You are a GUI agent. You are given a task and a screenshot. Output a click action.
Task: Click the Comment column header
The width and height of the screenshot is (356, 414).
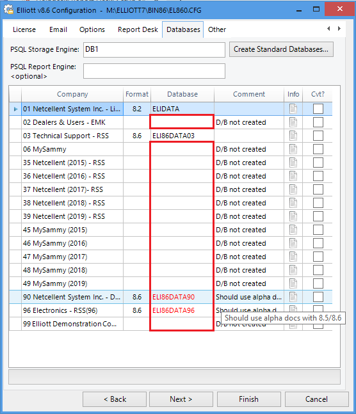tap(249, 94)
